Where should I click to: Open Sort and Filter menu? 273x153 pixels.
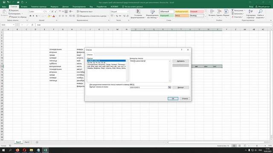[251, 14]
